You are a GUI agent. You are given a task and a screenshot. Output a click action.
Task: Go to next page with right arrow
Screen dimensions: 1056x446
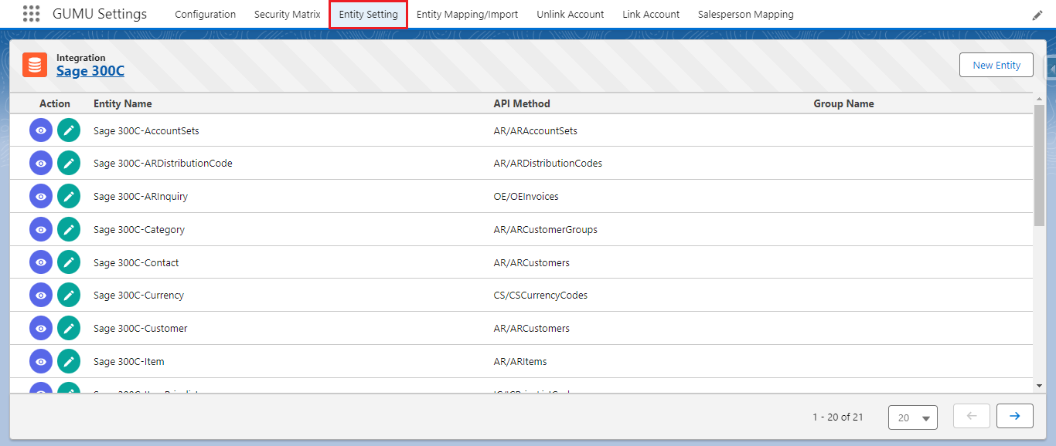coord(1014,416)
